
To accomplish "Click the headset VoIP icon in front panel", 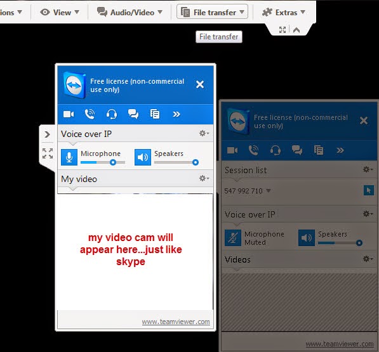I will pos(112,114).
